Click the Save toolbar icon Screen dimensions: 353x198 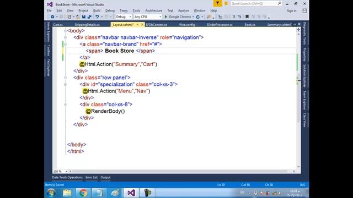84,17
